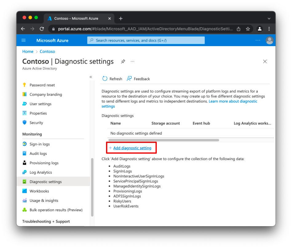This screenshot has width=292, height=248.
Task: Click the browser reload icon
Action: [x=42, y=29]
